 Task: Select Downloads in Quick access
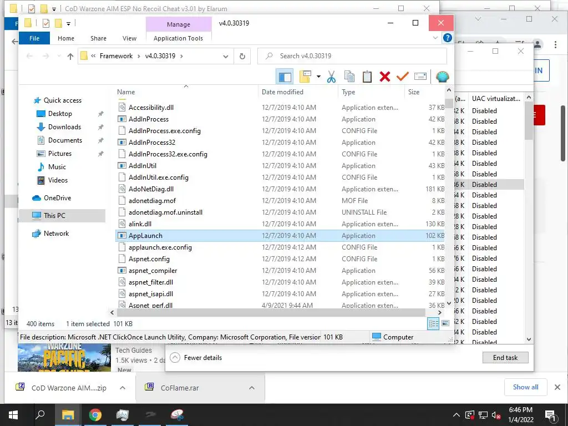pyautogui.click(x=64, y=127)
